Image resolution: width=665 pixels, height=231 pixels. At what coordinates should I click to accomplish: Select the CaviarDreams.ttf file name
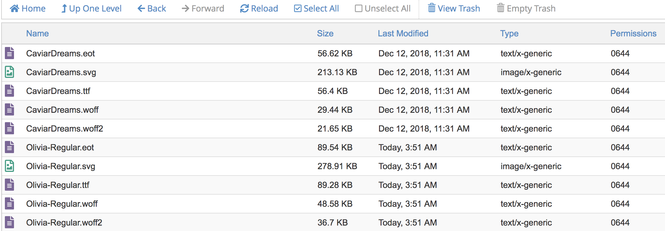58,91
